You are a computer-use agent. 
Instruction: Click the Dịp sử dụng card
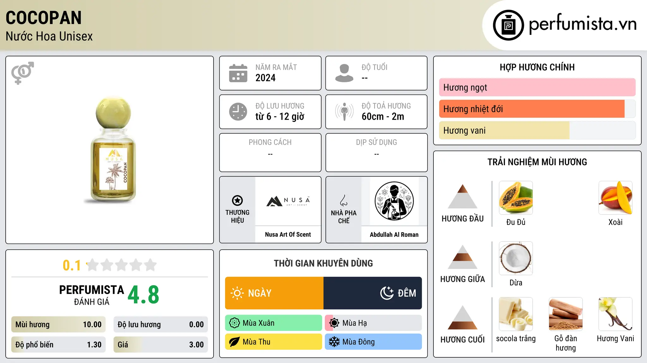click(x=377, y=153)
